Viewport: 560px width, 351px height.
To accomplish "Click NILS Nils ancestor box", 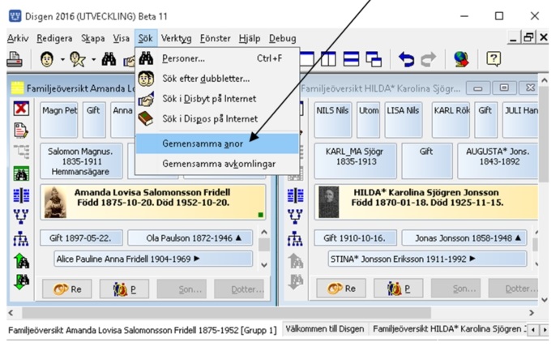I will [332, 120].
